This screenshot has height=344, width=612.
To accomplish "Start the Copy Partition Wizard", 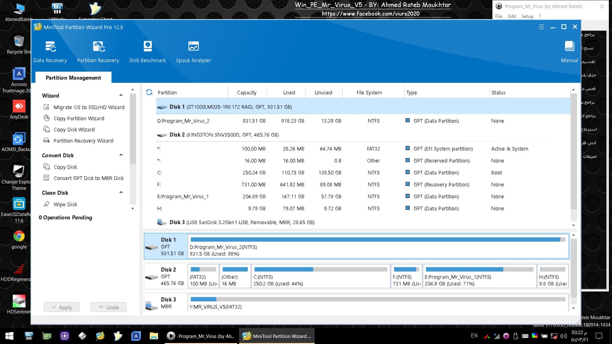I will [74, 118].
